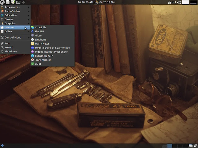Click the uGet green download icon
Viewport: 198px width, 148px height.
32,64
